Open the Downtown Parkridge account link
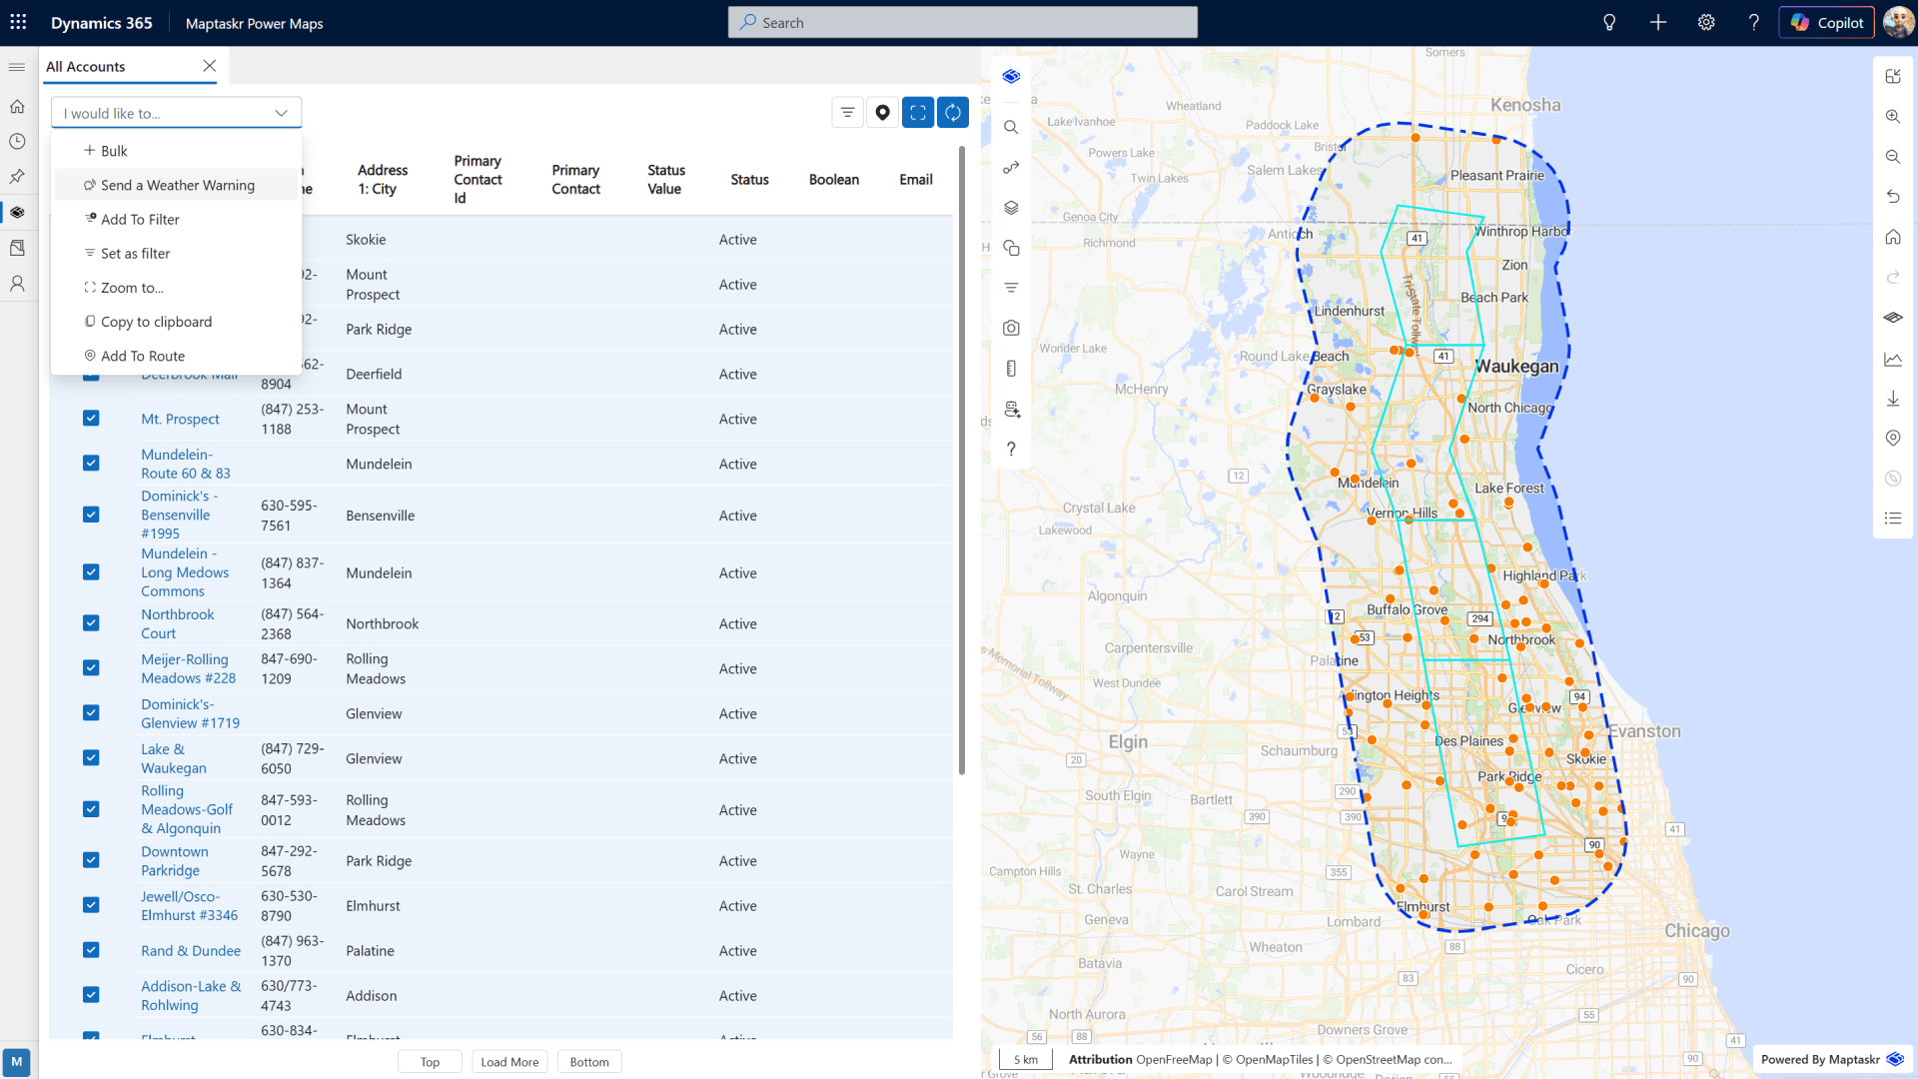This screenshot has height=1079, width=1918. [x=174, y=860]
